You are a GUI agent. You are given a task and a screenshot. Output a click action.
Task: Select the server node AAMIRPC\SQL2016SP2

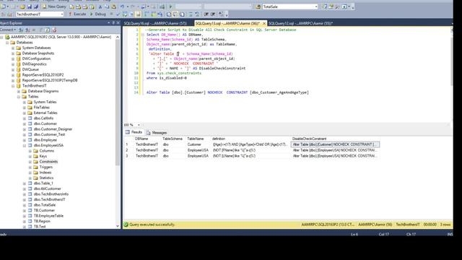61,37
